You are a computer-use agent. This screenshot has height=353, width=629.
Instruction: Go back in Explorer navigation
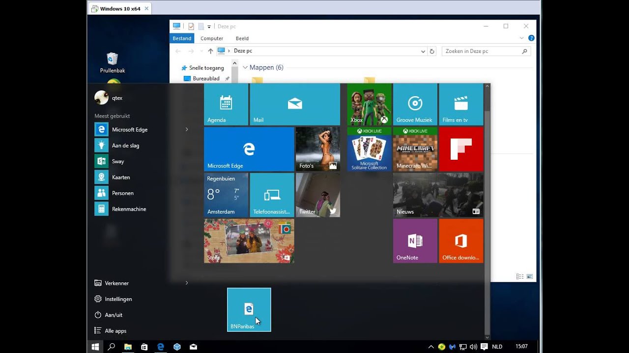click(178, 51)
